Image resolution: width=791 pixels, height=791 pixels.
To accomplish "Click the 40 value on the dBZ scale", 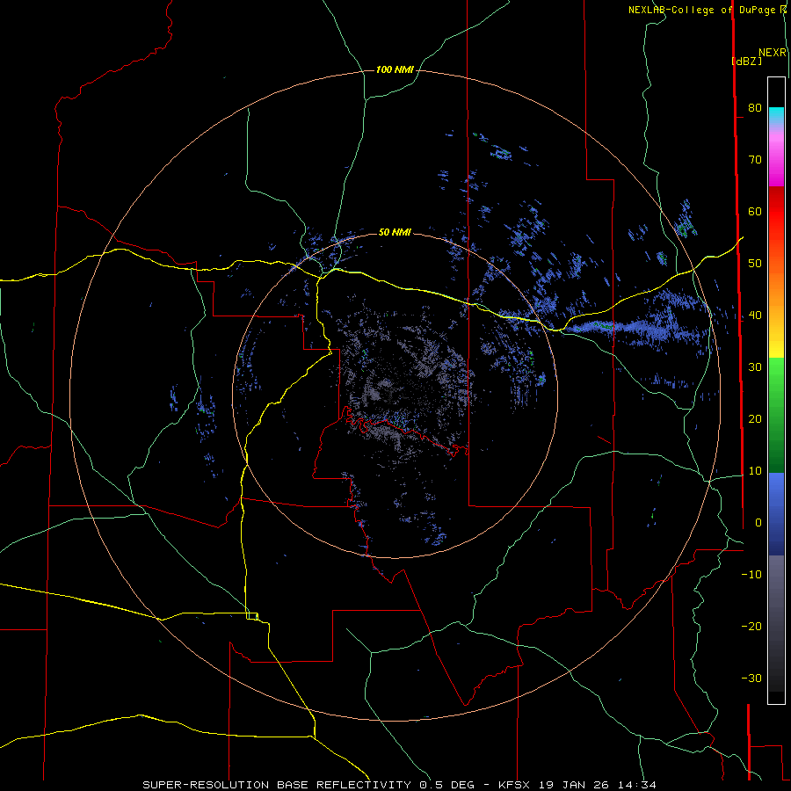I will point(755,316).
